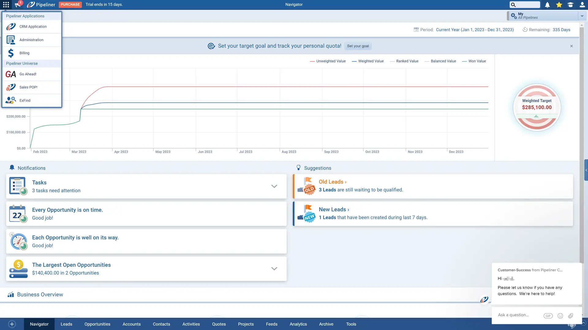The height and width of the screenshot is (330, 588).
Task: Switch to Navigator tab
Action: coord(39,324)
